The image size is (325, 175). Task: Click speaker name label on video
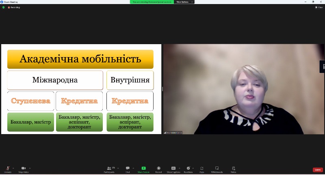[173, 132]
